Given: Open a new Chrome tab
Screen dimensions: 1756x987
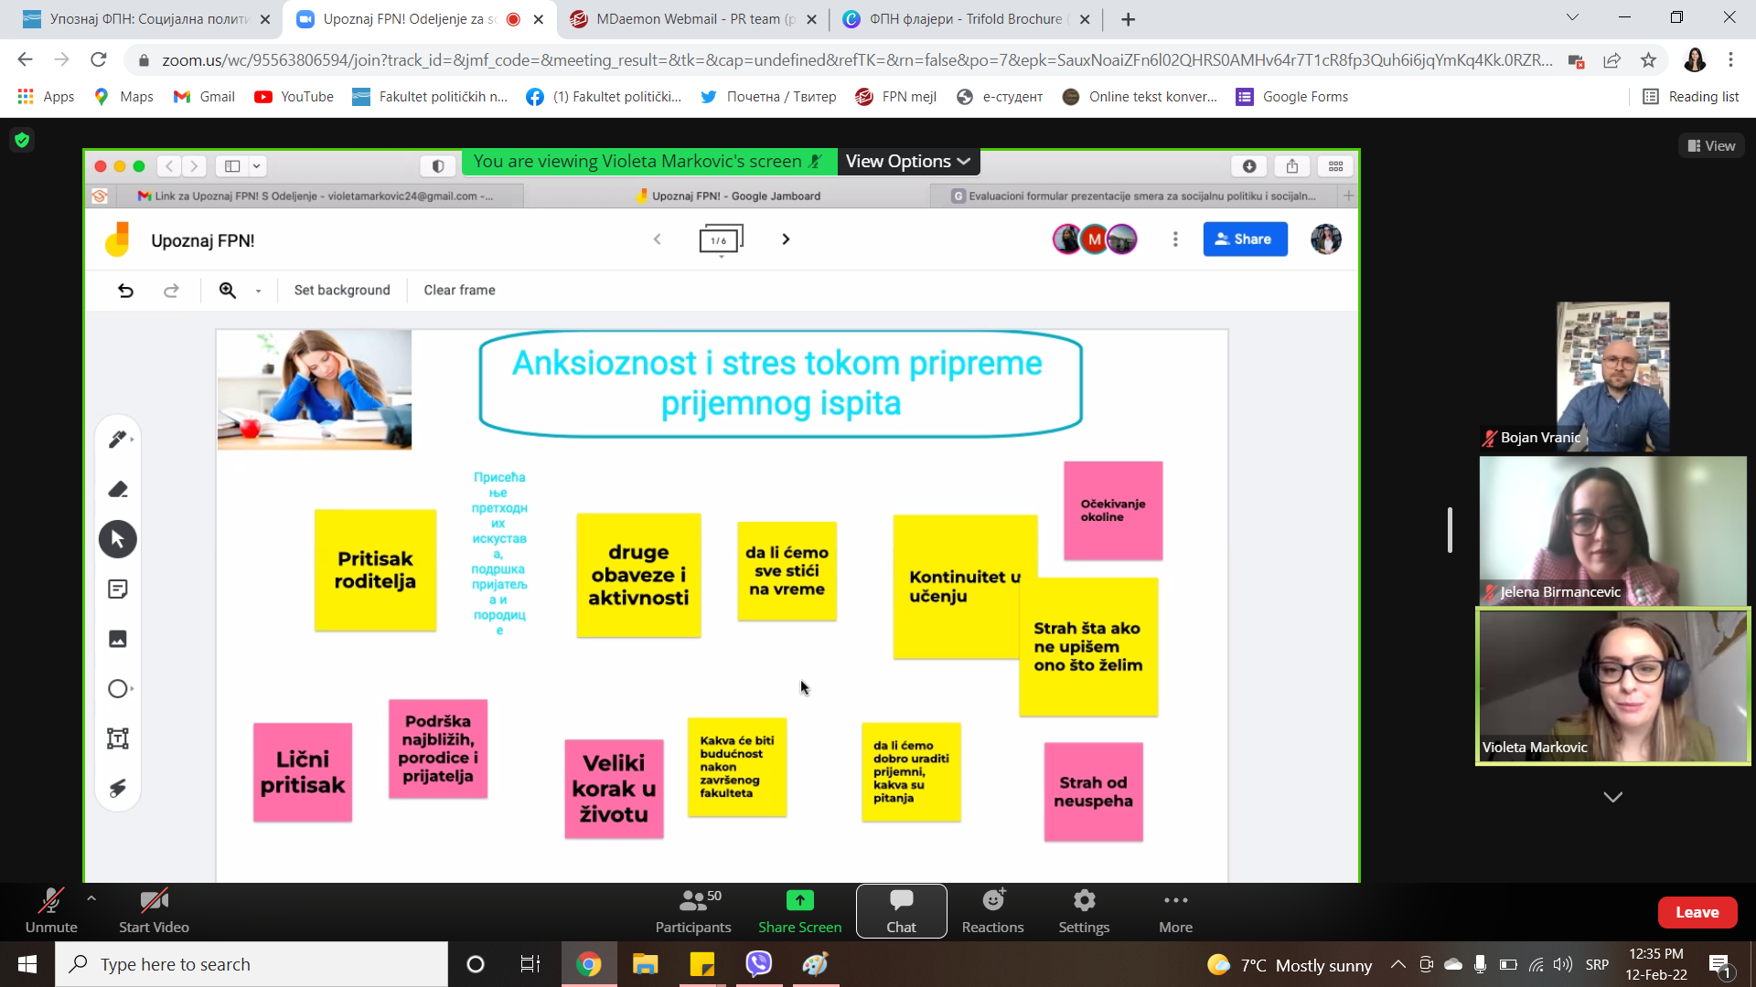Looking at the screenshot, I should point(1129,19).
